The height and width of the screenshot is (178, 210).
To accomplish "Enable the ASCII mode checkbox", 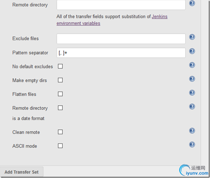I will [x=60, y=146].
